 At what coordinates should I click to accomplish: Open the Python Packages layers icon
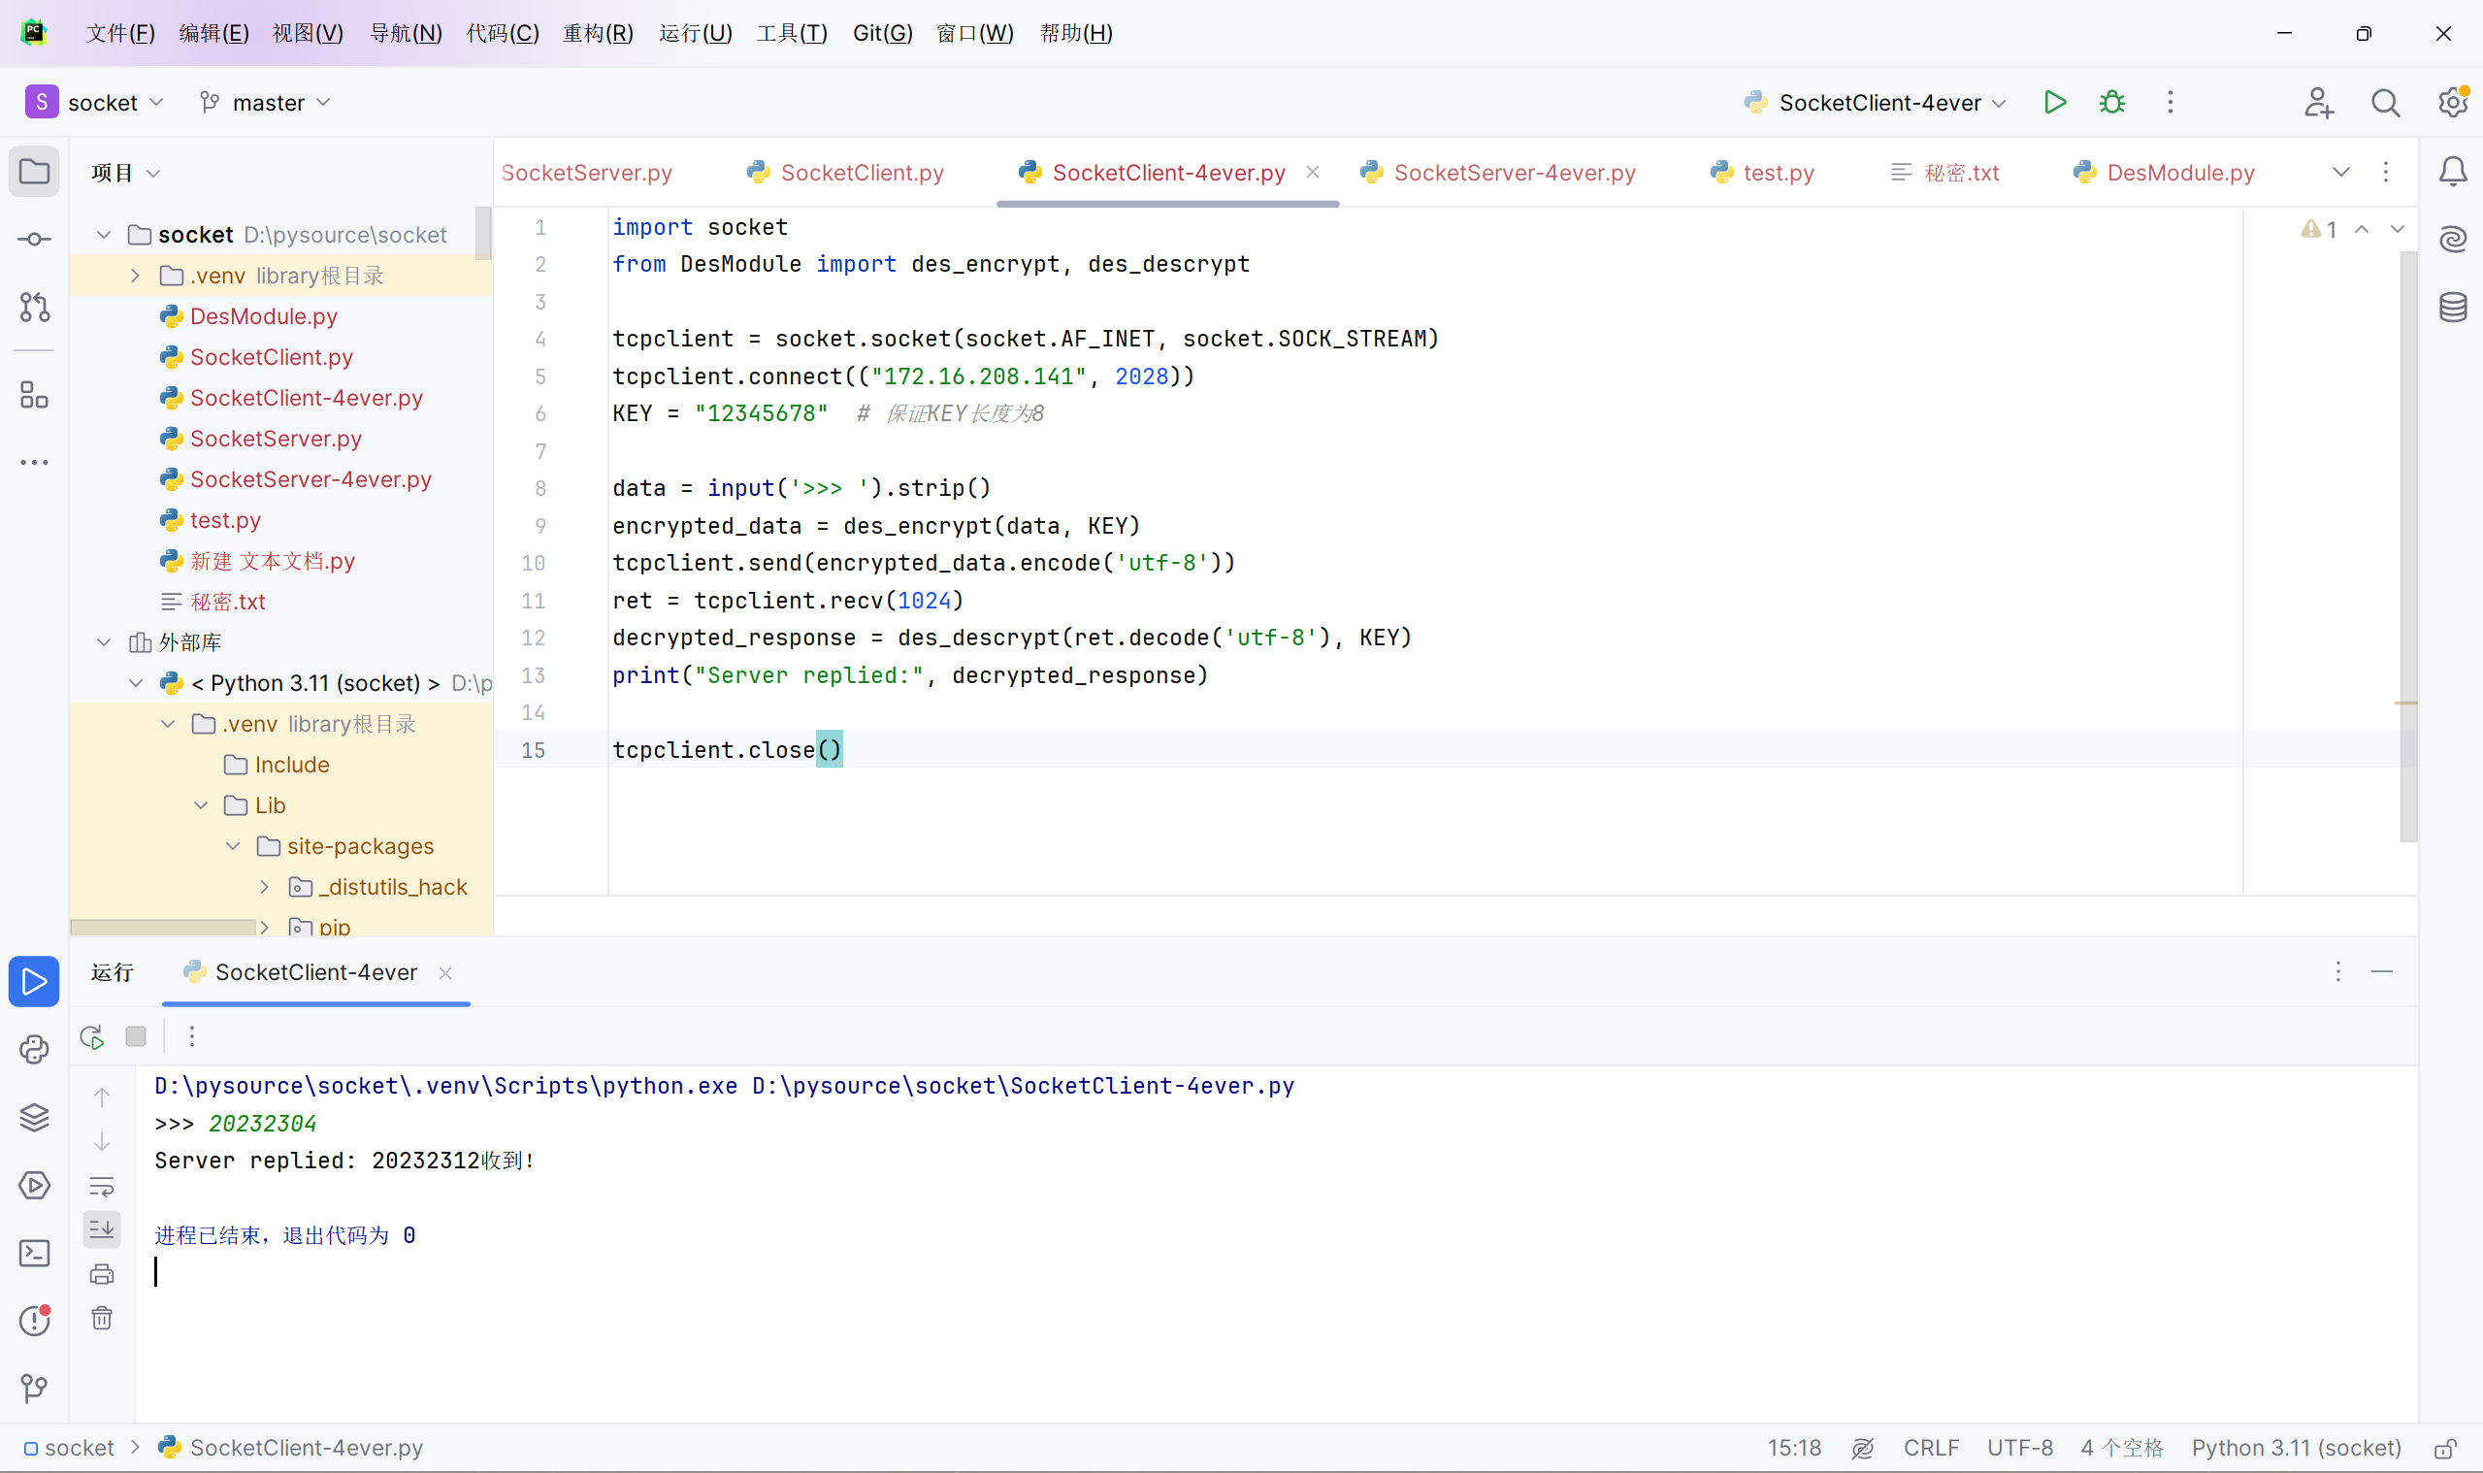point(34,1118)
